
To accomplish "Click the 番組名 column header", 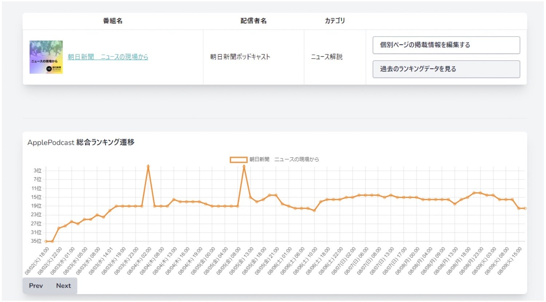I will click(x=112, y=21).
